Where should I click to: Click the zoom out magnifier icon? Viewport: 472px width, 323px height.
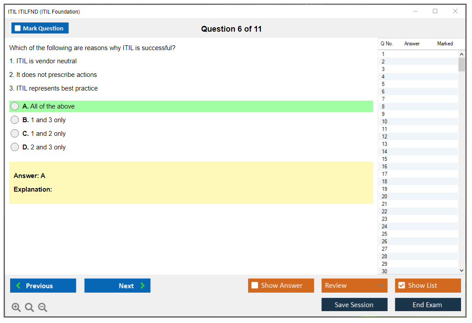click(43, 307)
